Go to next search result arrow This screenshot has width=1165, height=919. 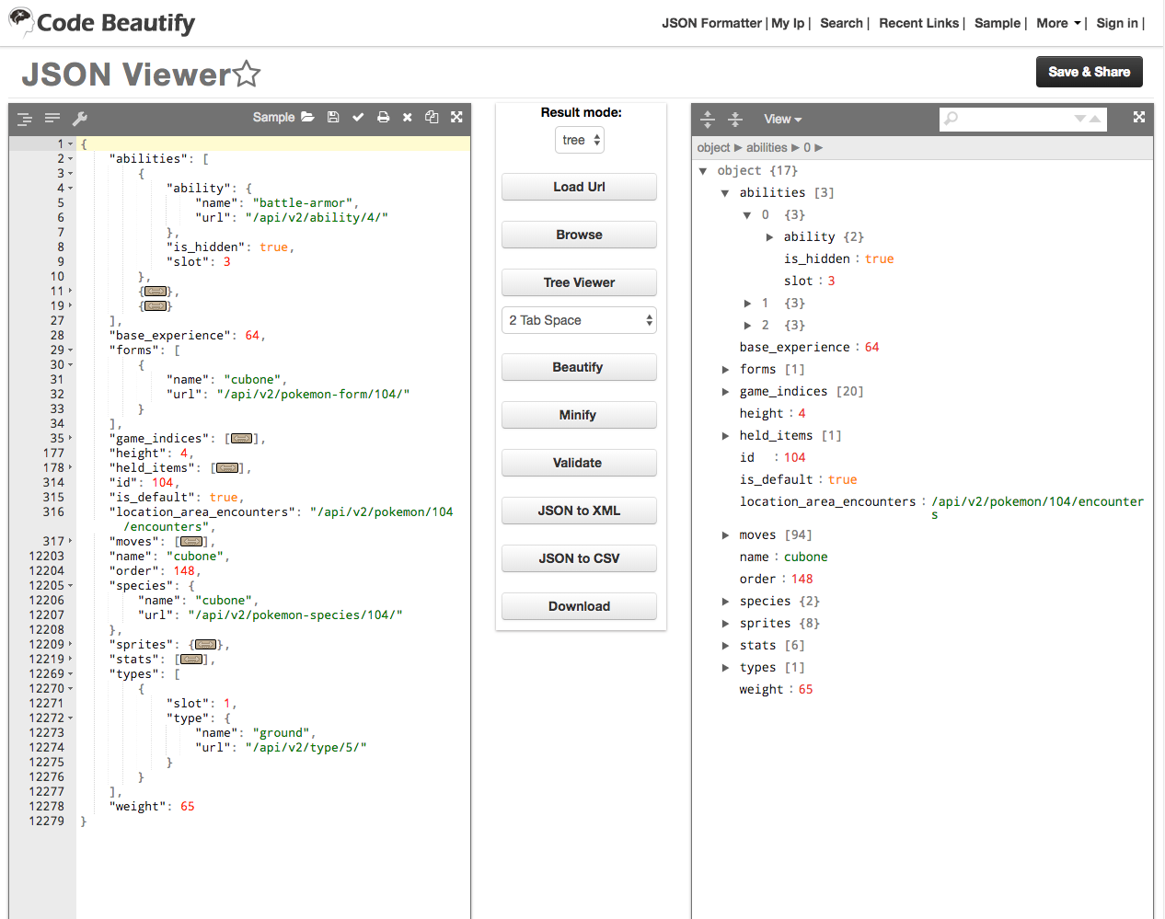(1080, 119)
